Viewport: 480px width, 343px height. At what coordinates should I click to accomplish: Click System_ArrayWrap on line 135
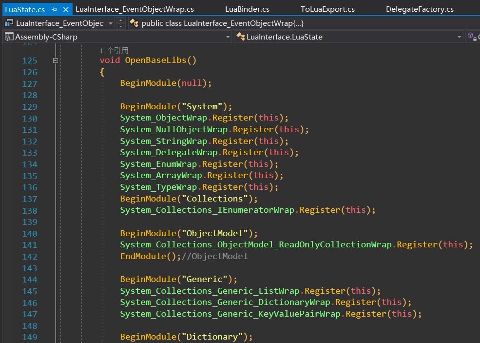tap(161, 175)
